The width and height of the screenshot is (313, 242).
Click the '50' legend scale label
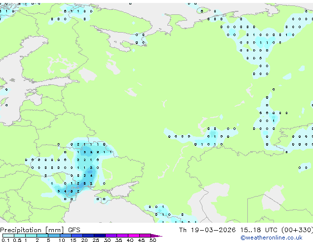[153, 240]
